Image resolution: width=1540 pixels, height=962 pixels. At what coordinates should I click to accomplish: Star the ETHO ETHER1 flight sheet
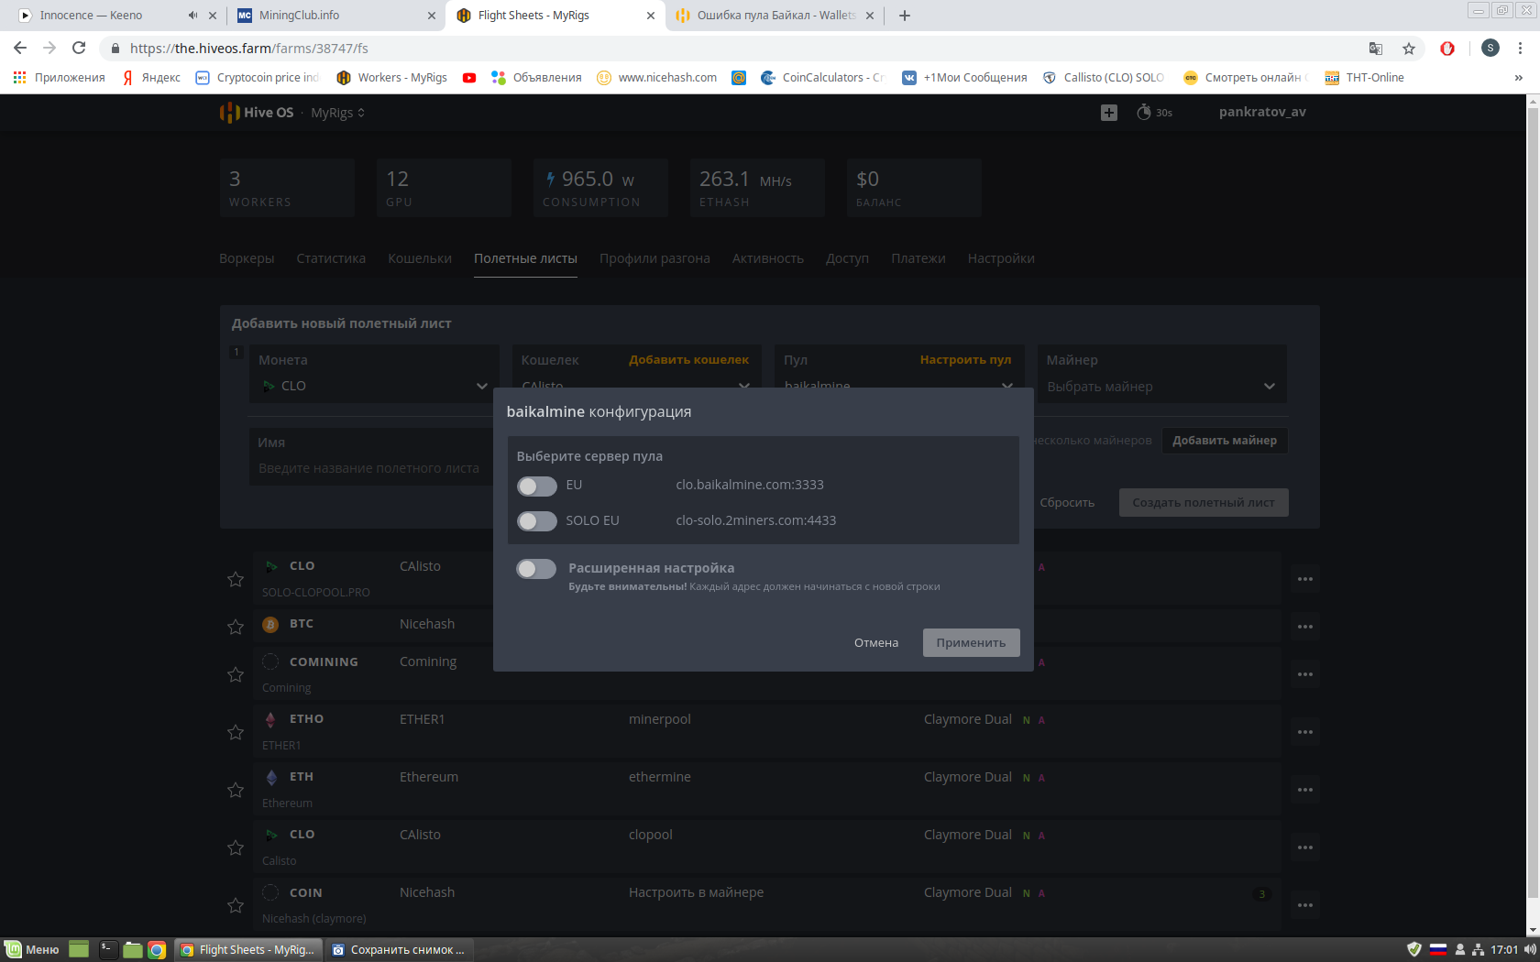(x=236, y=732)
